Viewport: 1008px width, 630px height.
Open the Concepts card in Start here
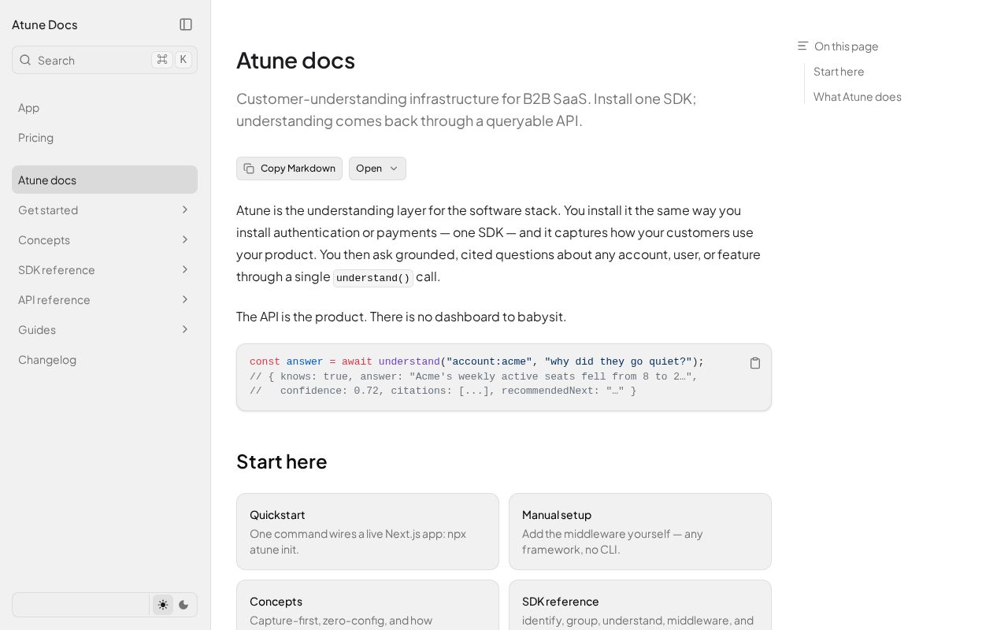pos(368,606)
